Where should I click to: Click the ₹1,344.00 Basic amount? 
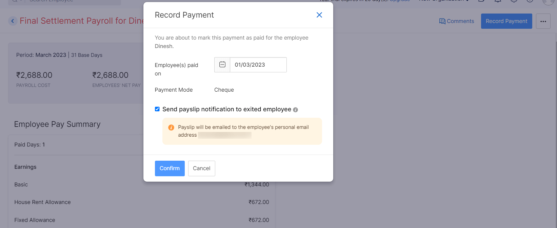[x=257, y=184]
